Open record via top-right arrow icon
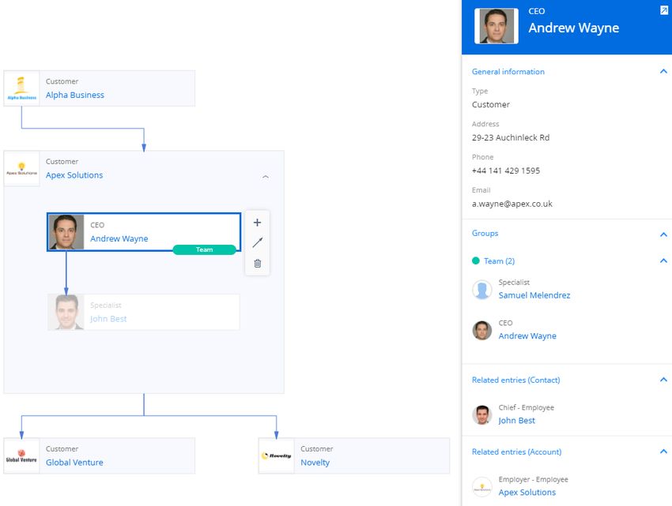Image resolution: width=672 pixels, height=506 pixels. [x=664, y=10]
